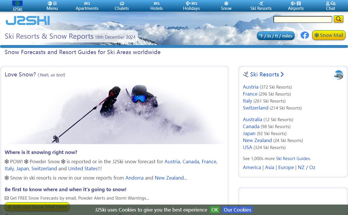
Task: Open the Our Cookies button
Action: pyautogui.click(x=237, y=210)
